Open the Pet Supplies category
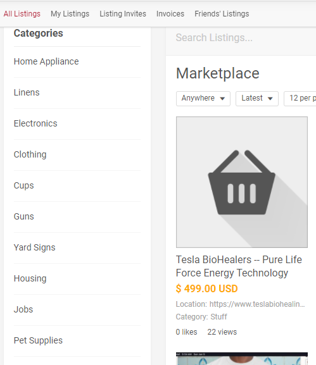 coord(38,340)
